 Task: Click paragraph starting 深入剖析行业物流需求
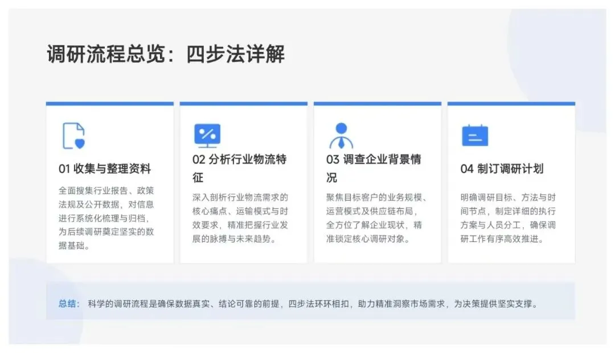tap(240, 218)
